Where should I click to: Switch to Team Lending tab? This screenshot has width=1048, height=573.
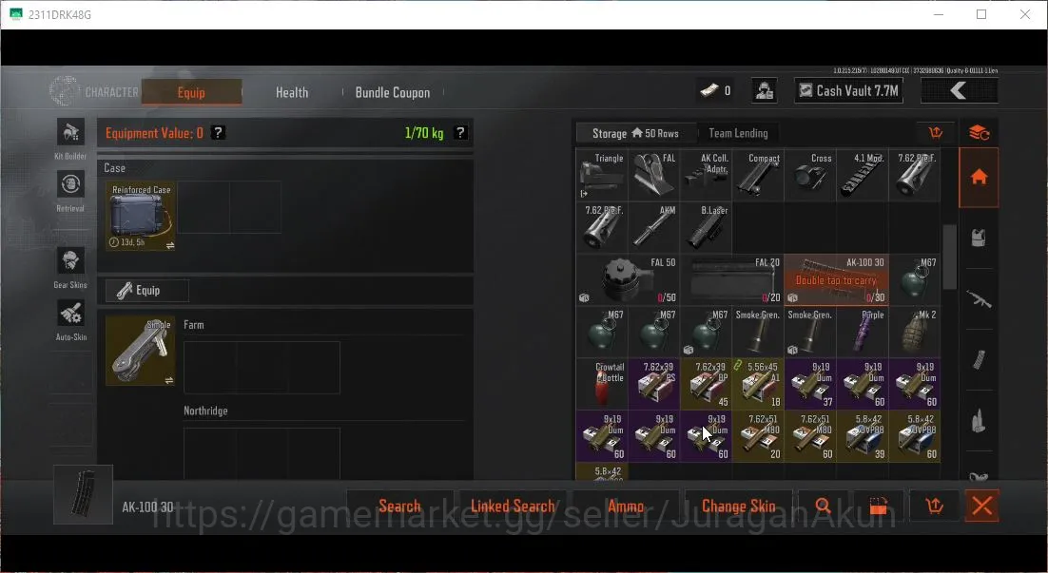tap(738, 133)
